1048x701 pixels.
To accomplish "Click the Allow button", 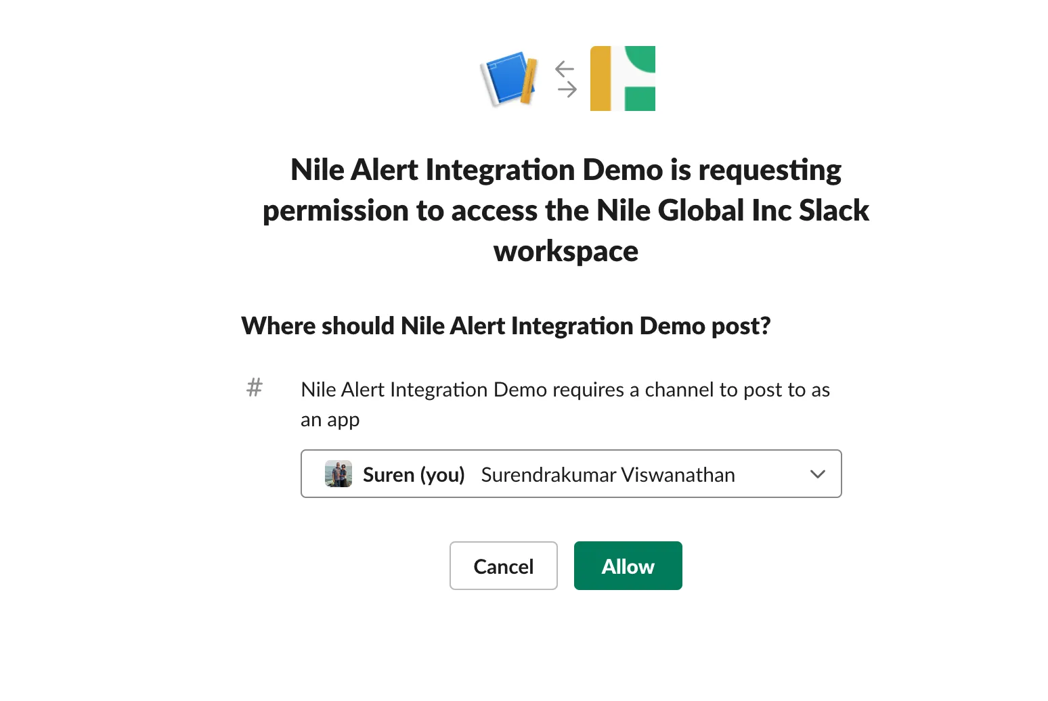I will 628,566.
